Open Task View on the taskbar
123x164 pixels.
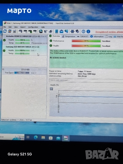[x=28, y=137]
